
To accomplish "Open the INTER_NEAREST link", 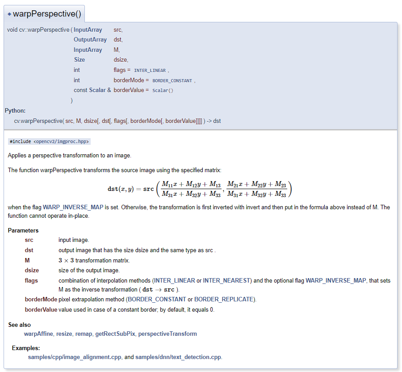I will (226, 280).
